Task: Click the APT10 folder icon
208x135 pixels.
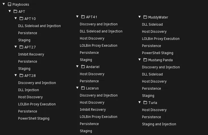Action: (x=21, y=19)
